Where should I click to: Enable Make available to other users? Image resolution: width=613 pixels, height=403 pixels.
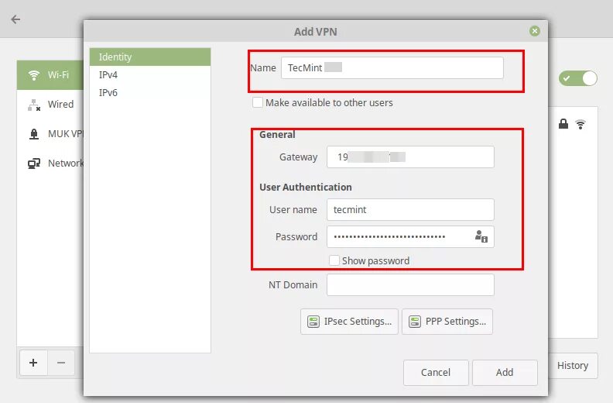tap(258, 102)
